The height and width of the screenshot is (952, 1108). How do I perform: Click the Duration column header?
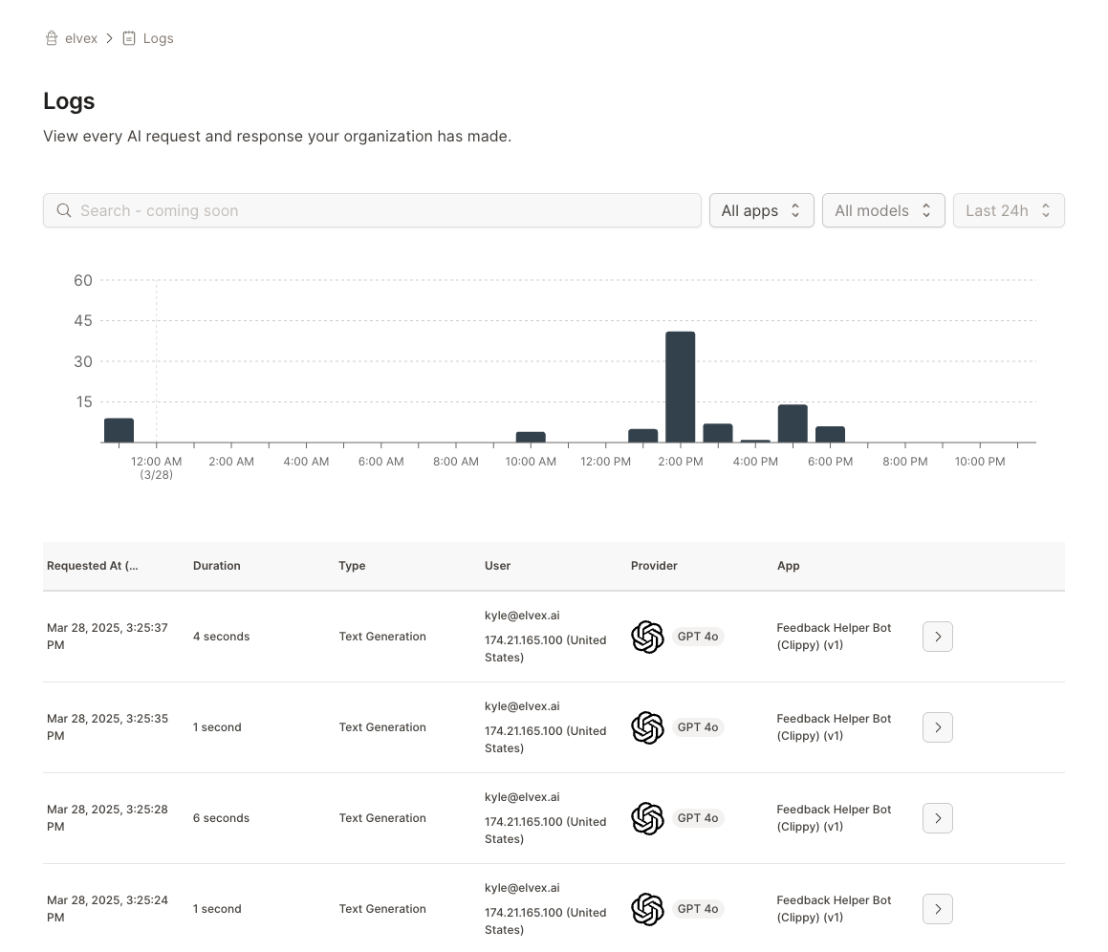pyautogui.click(x=217, y=566)
